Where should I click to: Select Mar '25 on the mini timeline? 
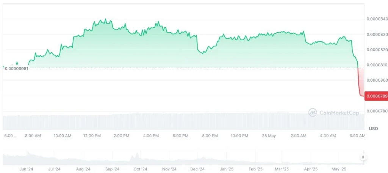point(282,169)
